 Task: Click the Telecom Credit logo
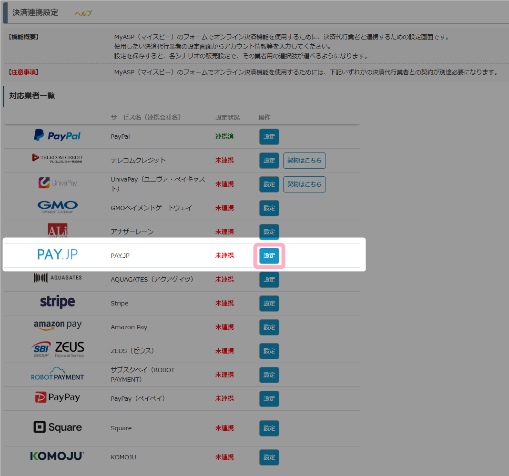point(57,159)
